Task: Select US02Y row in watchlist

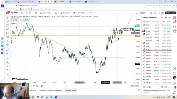Action: (x=157, y=46)
